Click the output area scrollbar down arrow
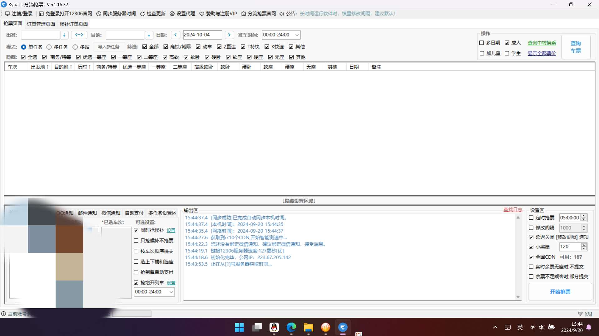The width and height of the screenshot is (599, 336). click(518, 297)
